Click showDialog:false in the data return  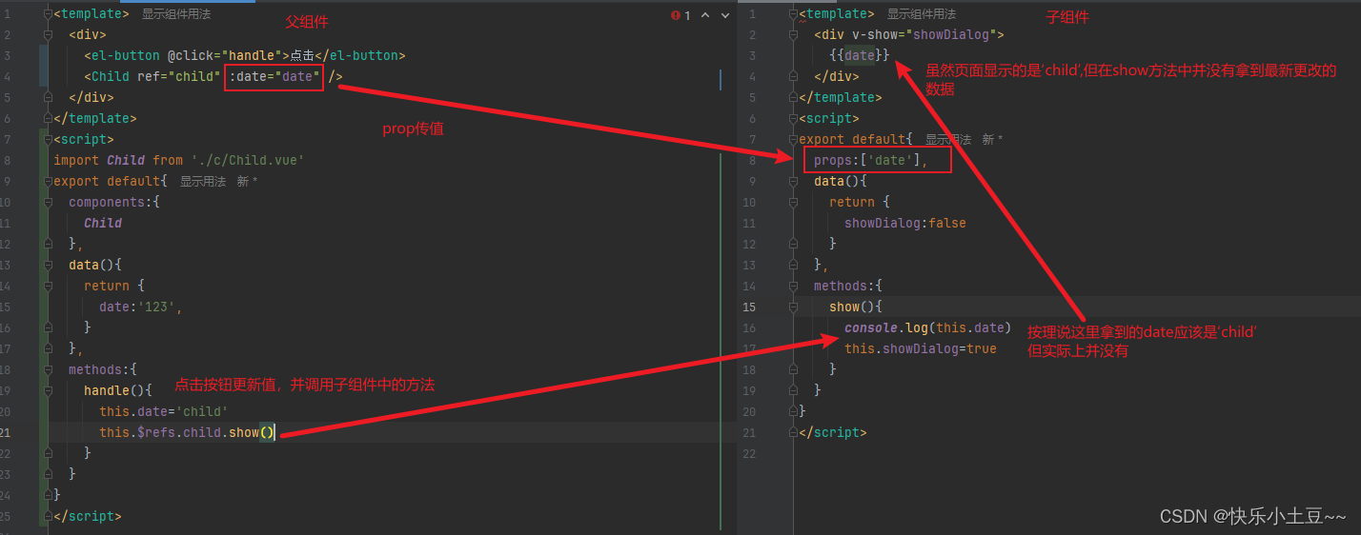click(904, 223)
